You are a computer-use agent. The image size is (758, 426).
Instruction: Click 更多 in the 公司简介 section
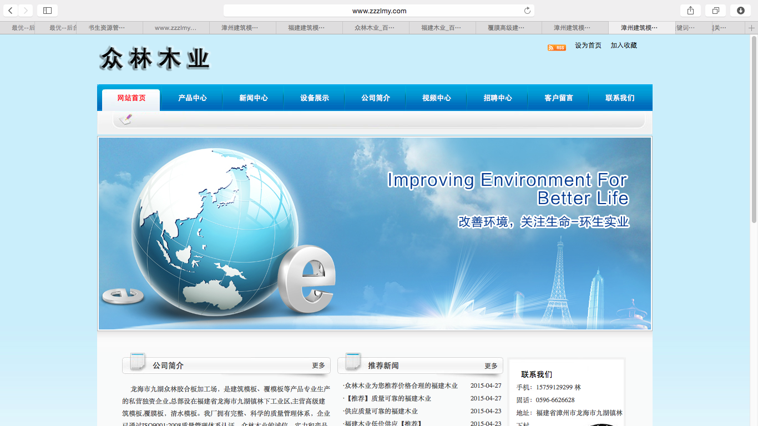(x=319, y=366)
